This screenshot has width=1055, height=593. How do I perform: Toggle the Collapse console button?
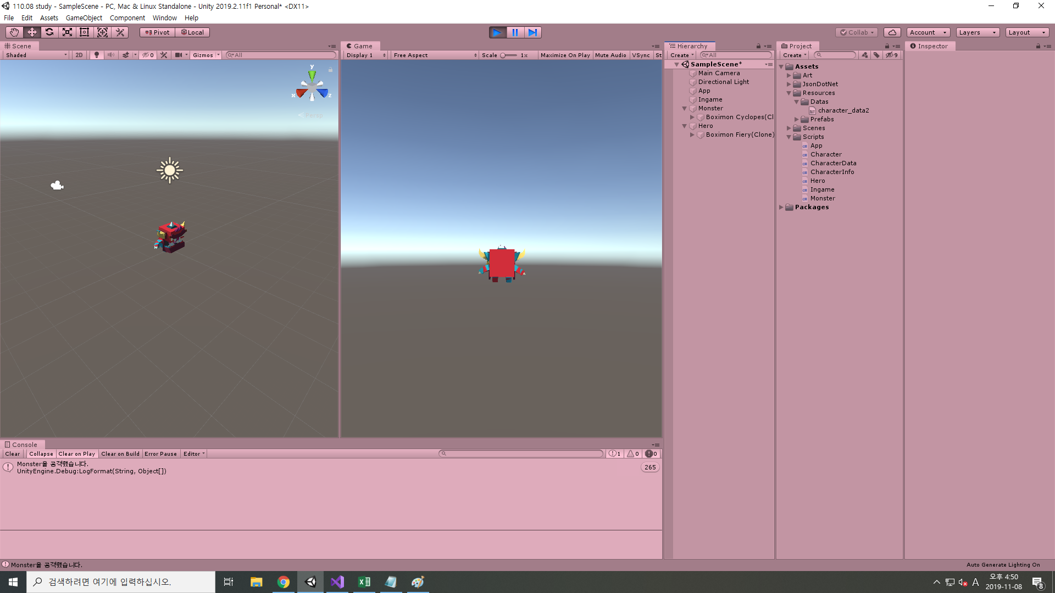41,454
